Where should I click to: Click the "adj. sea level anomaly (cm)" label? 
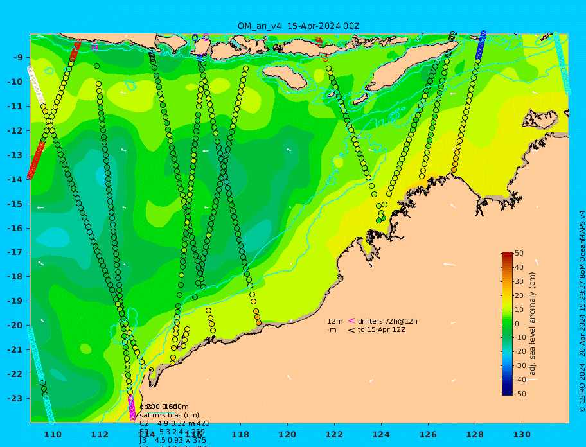coord(532,324)
